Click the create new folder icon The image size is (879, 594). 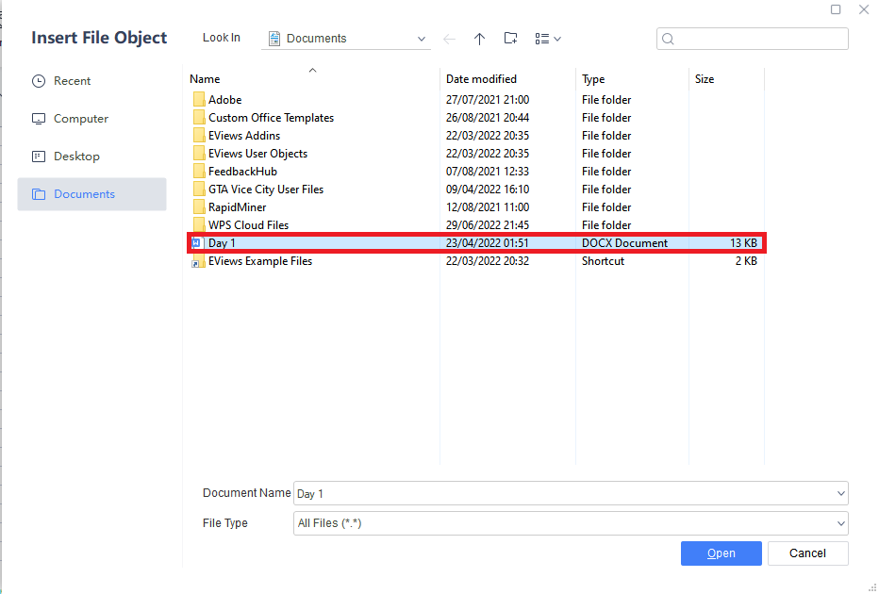tap(510, 39)
